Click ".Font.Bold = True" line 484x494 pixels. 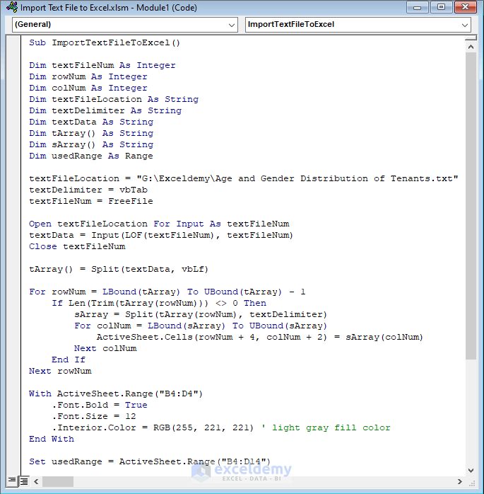point(100,405)
